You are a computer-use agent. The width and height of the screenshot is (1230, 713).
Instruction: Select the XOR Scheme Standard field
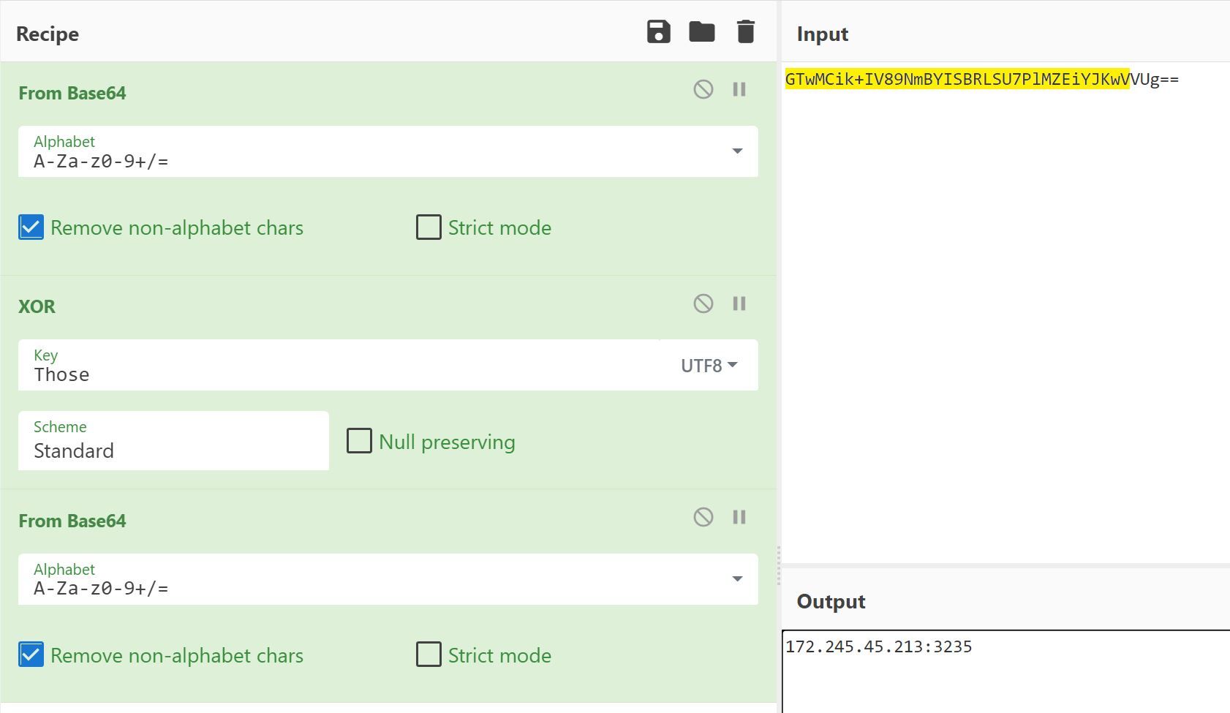point(173,441)
